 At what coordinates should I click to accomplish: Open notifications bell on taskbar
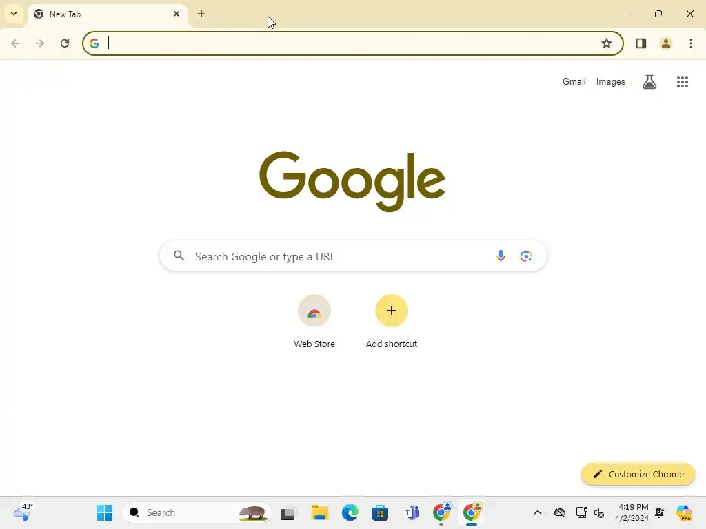[x=660, y=512]
